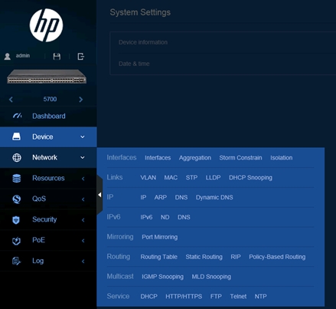Click the logout icon next to save
Viewport: 336px width, 309px height.
(x=80, y=56)
